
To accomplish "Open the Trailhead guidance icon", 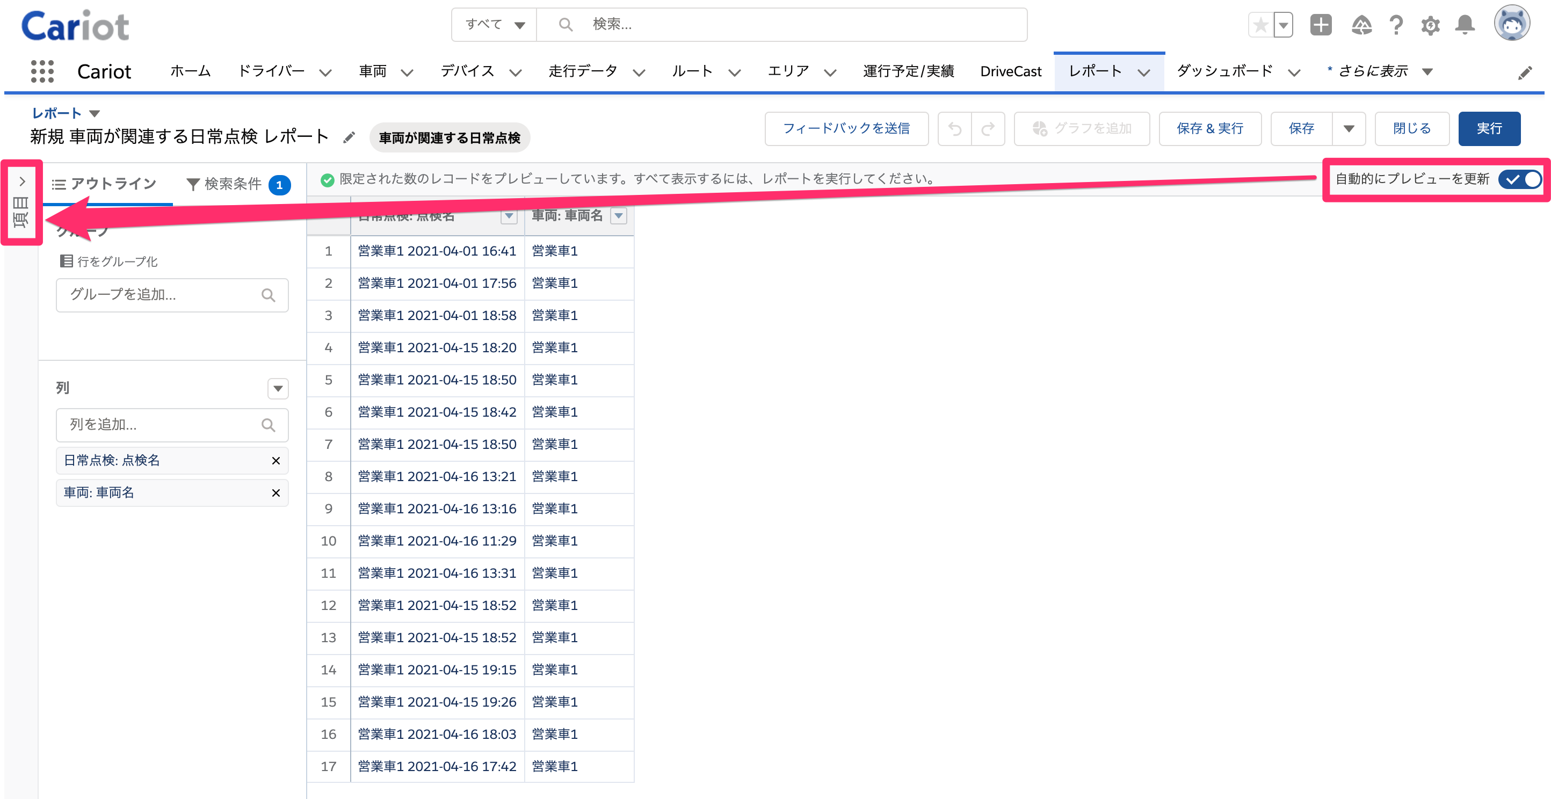I will (x=1361, y=25).
